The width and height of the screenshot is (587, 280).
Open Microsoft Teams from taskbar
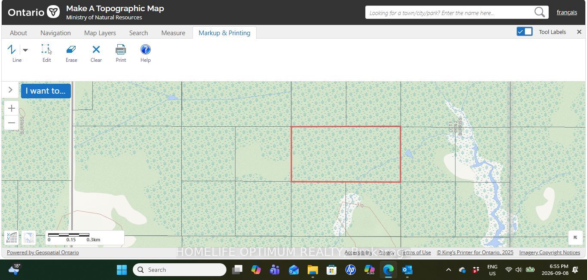[275, 270]
